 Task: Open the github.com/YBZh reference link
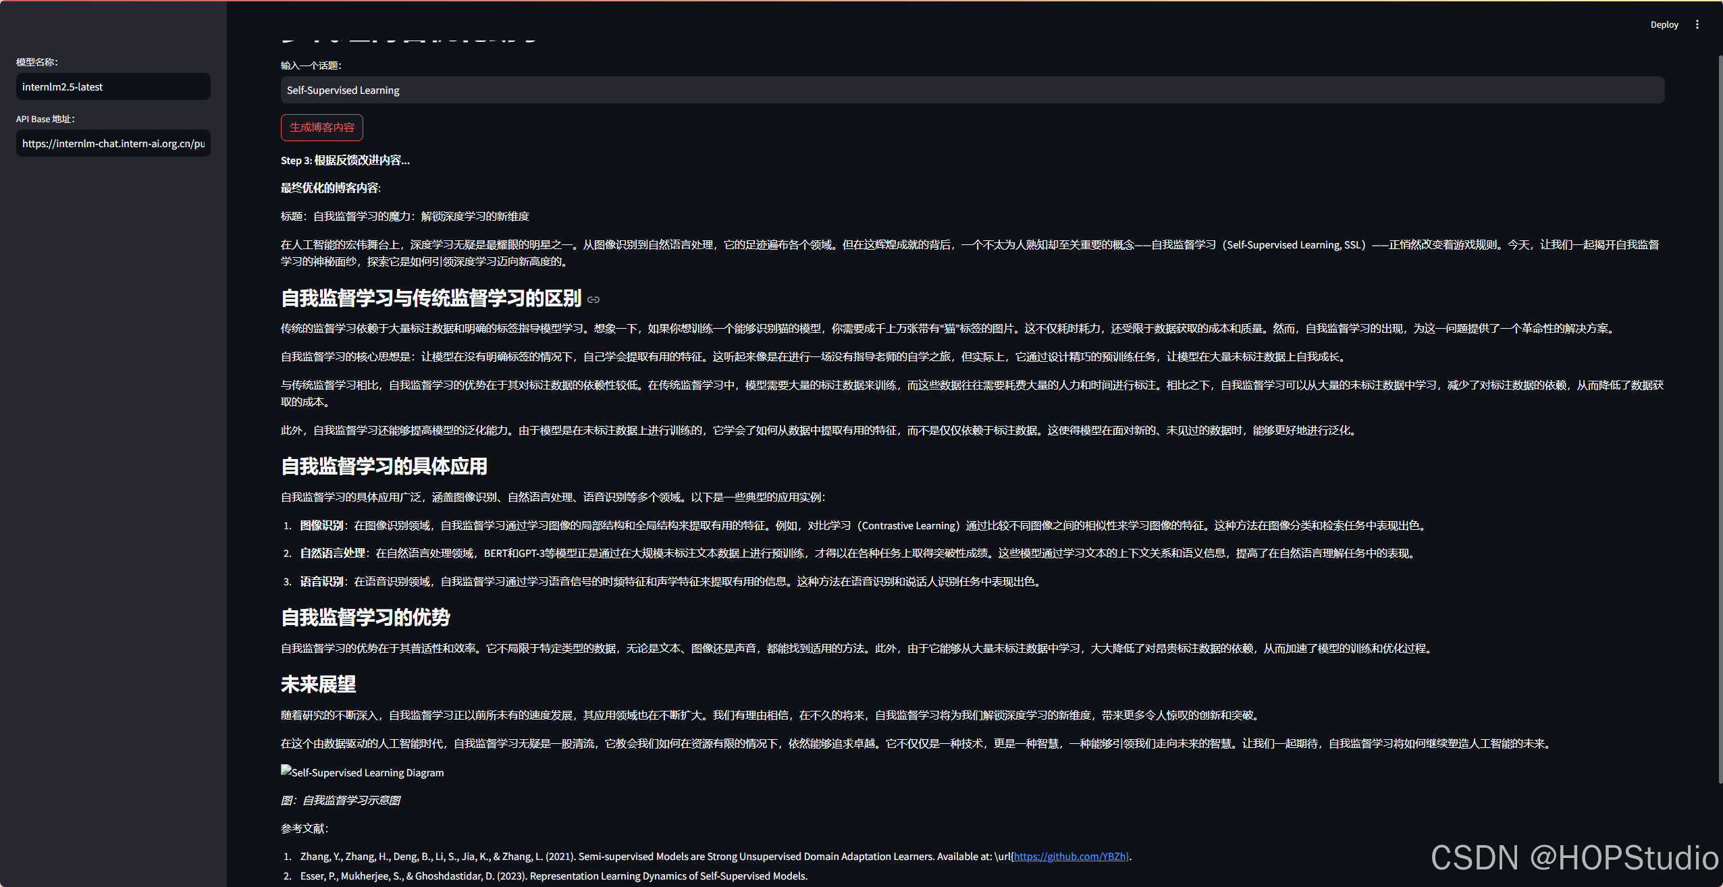pos(1070,856)
